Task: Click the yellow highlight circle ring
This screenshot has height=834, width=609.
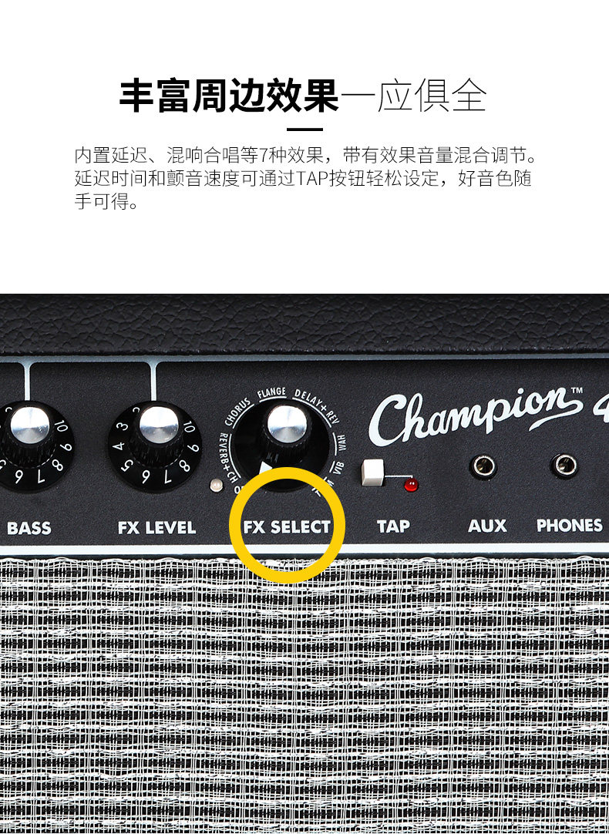Action: click(288, 525)
